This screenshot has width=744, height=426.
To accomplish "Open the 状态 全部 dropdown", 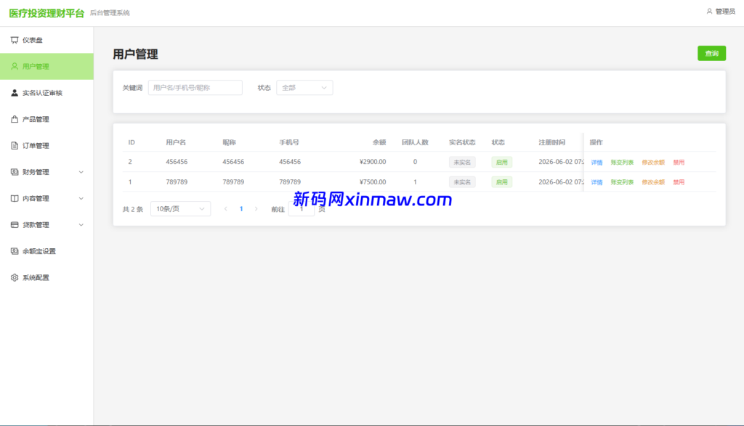I will pyautogui.click(x=304, y=88).
